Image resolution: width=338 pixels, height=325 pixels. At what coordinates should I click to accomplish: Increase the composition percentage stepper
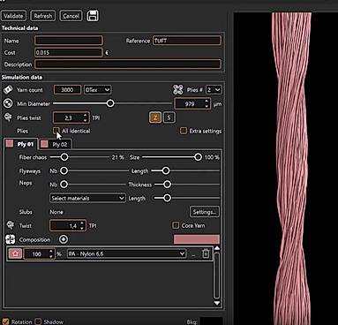51,252
